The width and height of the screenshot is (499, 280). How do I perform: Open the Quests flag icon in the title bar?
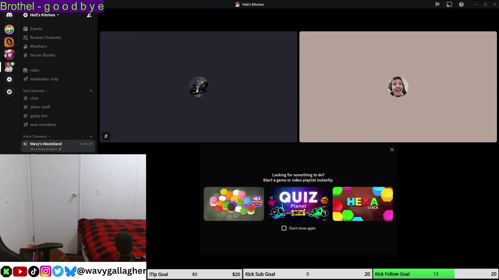pos(437,4)
